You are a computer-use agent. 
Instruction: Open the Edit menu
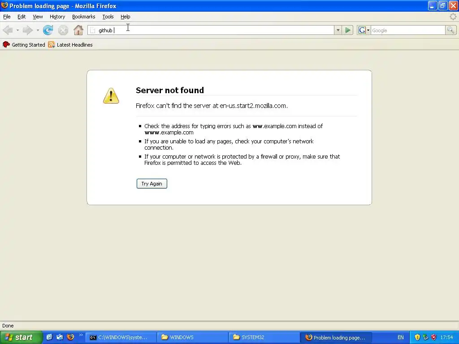(x=22, y=17)
